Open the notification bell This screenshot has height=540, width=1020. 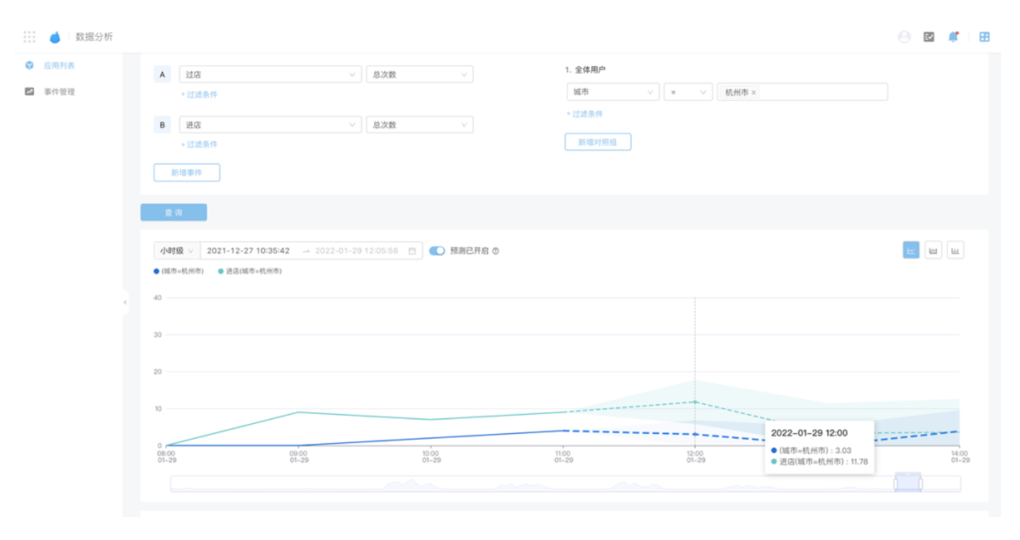[x=953, y=37]
